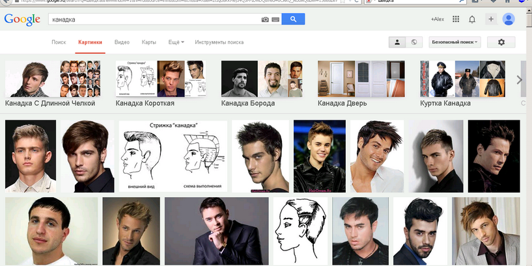Open the notifications bell icon
Image resolution: width=532 pixels, height=266 pixels.
click(x=472, y=20)
